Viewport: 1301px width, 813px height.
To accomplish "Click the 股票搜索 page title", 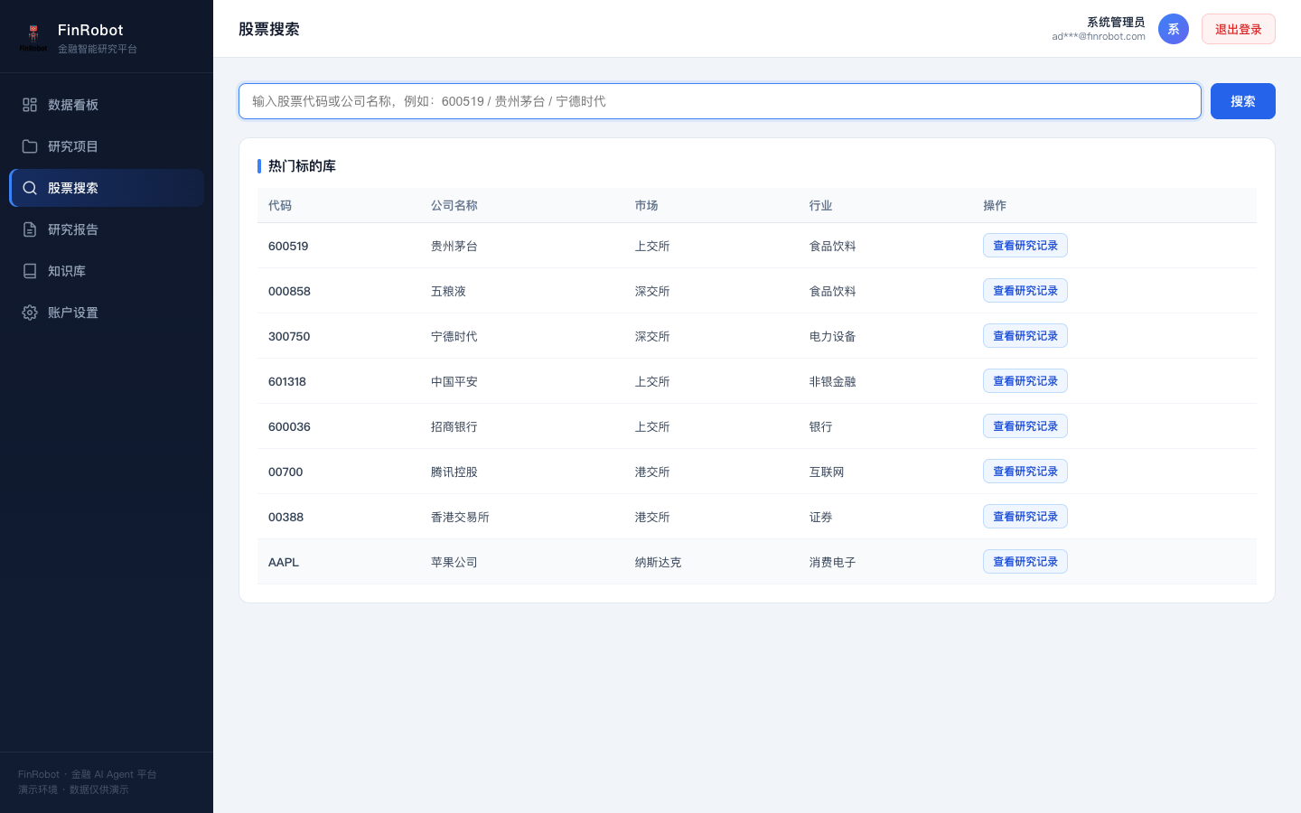I will click(x=269, y=29).
